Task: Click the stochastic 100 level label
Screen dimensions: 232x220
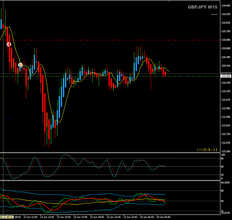Action: coord(223,155)
